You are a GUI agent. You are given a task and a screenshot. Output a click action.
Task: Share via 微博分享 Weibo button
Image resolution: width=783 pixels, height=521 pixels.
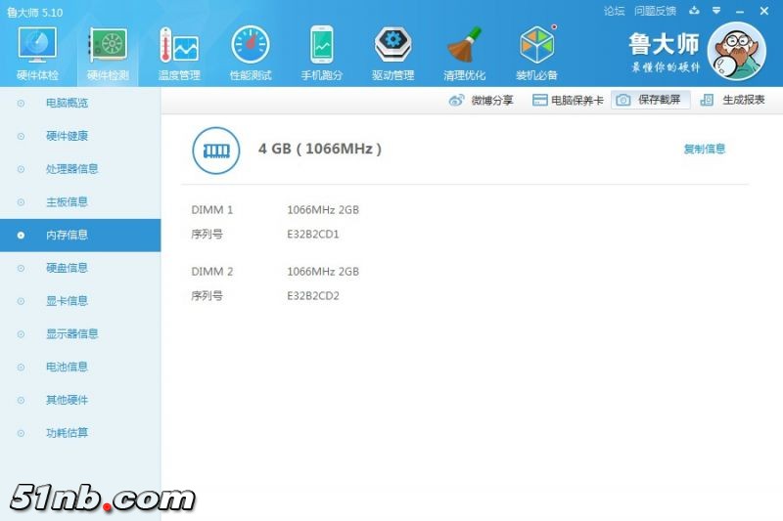click(481, 100)
